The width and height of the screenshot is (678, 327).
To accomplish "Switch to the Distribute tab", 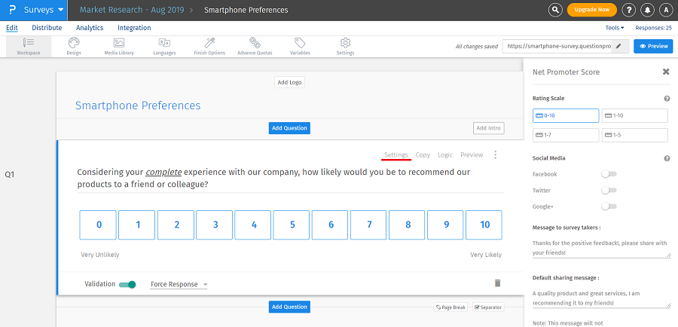I will [x=47, y=28].
